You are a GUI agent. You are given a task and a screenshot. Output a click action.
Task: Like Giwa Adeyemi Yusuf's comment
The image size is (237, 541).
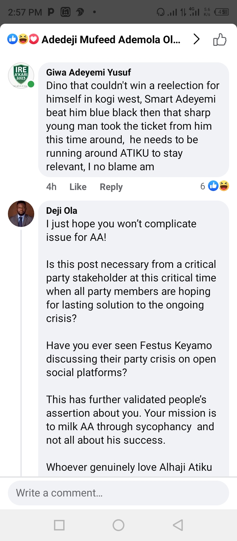[78, 187]
